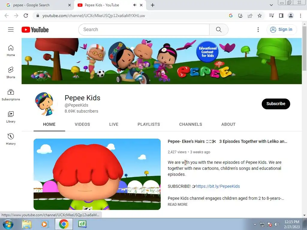
Task: Open YouTube settings three-dot menu
Action: click(258, 30)
